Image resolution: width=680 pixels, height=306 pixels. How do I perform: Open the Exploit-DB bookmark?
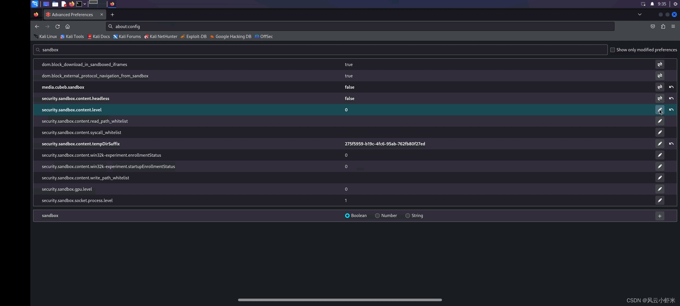194,37
